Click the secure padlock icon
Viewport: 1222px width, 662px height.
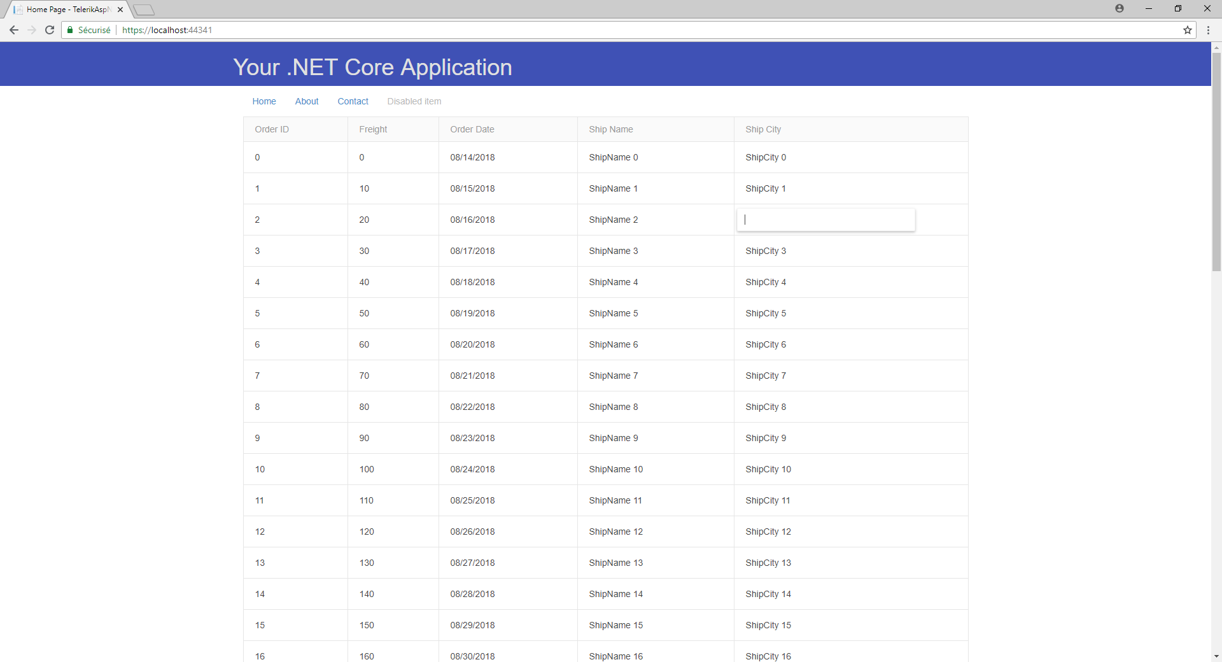point(70,30)
